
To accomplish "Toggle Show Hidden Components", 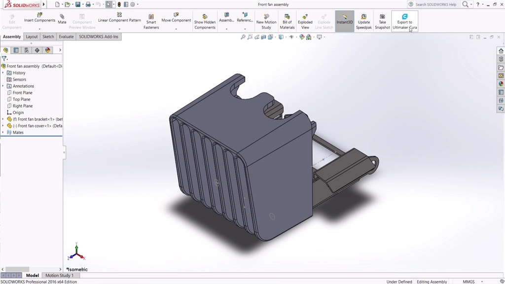I will 205,22.
